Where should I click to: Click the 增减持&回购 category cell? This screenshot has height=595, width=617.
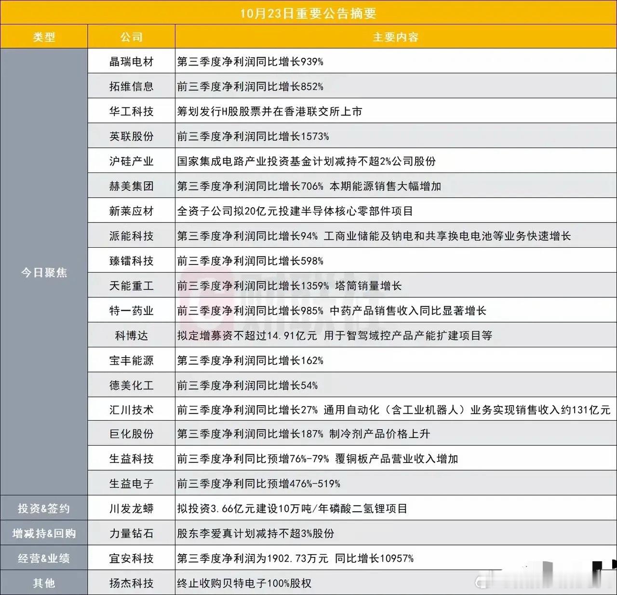(x=44, y=533)
